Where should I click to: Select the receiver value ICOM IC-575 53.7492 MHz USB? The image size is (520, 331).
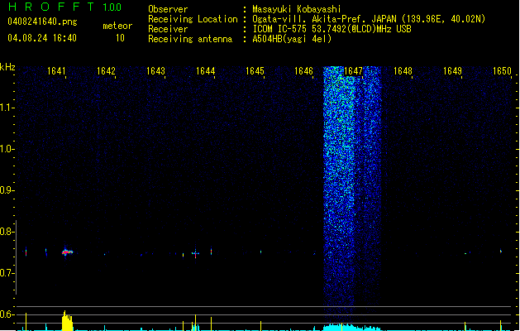tap(332, 29)
